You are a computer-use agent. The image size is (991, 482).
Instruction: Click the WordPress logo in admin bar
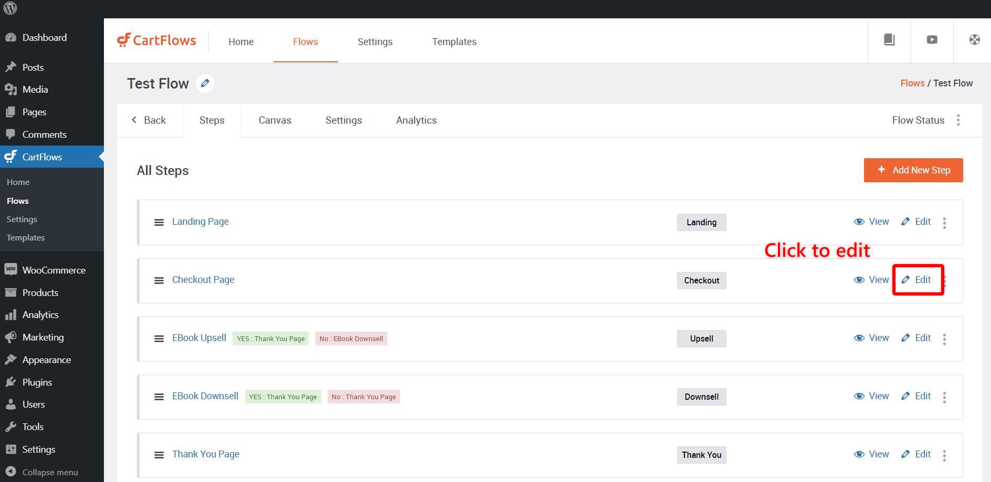pos(10,8)
